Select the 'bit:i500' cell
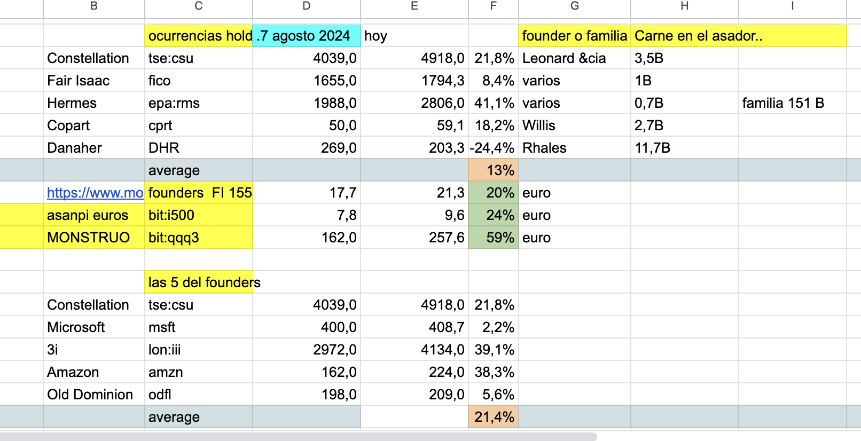 199,215
